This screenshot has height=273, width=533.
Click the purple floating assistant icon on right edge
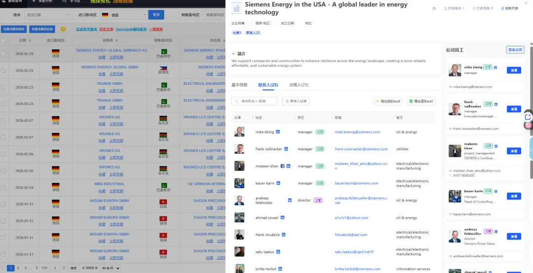pos(528,117)
